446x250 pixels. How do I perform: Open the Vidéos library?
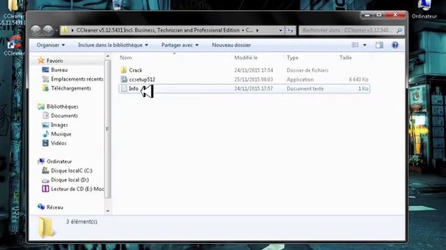point(59,143)
